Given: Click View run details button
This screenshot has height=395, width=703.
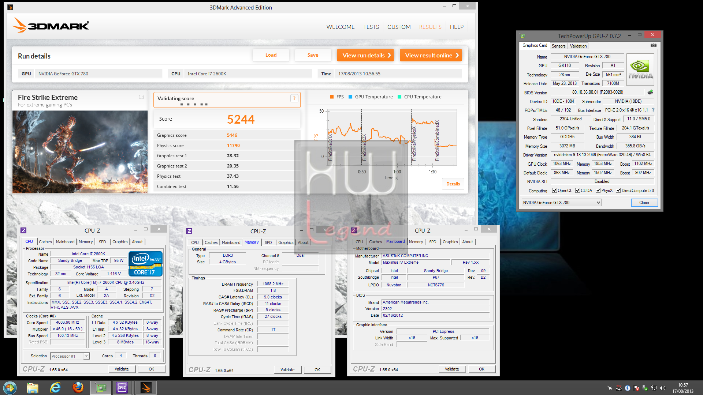Looking at the screenshot, I should point(365,55).
